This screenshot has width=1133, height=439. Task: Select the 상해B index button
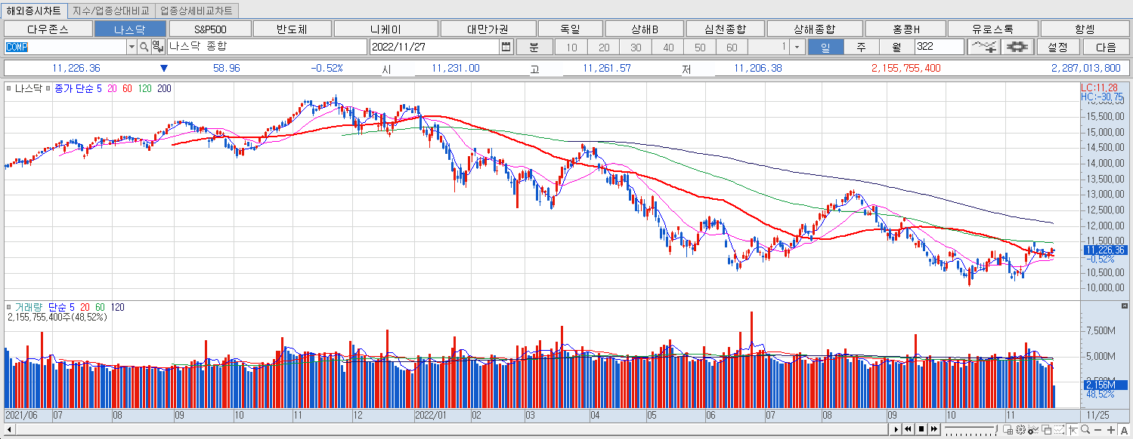645,29
